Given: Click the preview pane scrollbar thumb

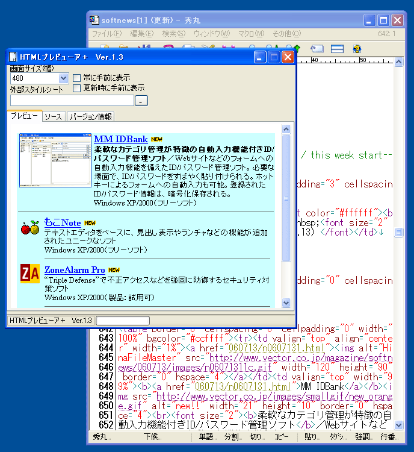Looking at the screenshot, I should click(286, 198).
